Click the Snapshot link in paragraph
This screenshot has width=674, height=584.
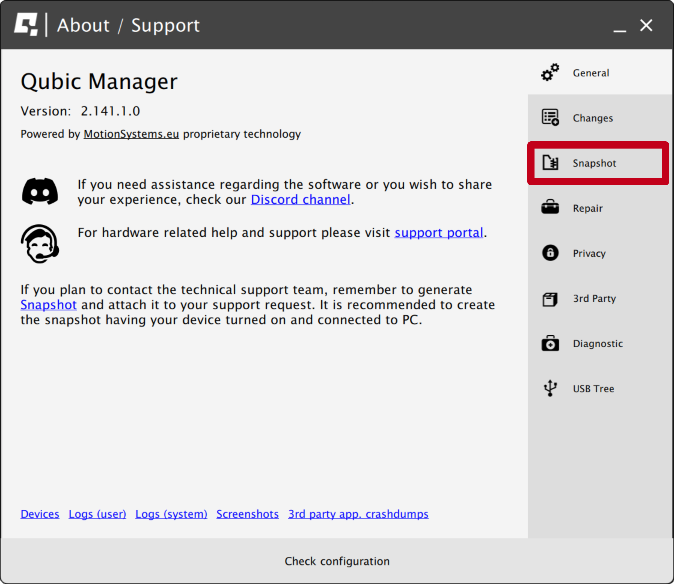(48, 305)
